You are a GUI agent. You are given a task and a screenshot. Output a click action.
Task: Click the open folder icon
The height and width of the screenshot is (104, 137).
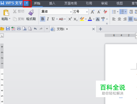(2, 29)
